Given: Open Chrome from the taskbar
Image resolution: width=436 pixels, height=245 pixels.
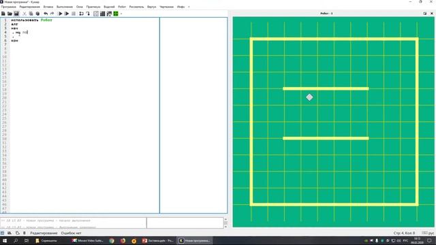Looking at the screenshot, I should point(112,240).
